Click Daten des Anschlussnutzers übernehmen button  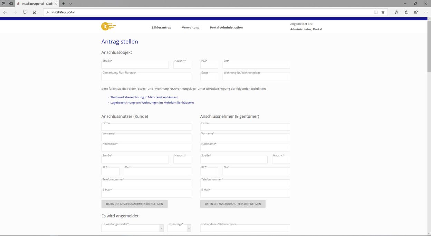(x=233, y=204)
